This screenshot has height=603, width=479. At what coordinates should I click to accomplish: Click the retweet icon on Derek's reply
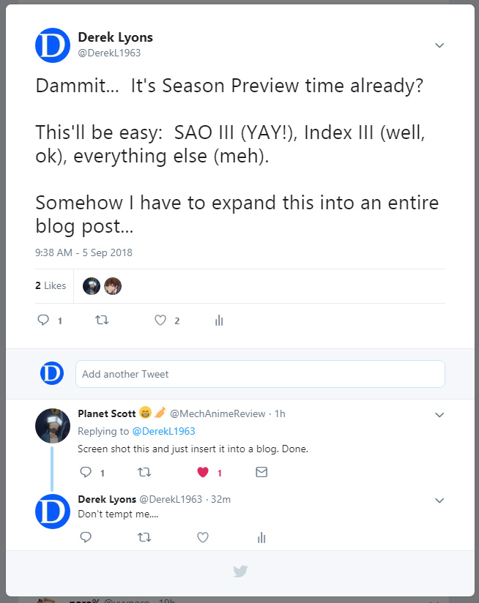tap(144, 537)
